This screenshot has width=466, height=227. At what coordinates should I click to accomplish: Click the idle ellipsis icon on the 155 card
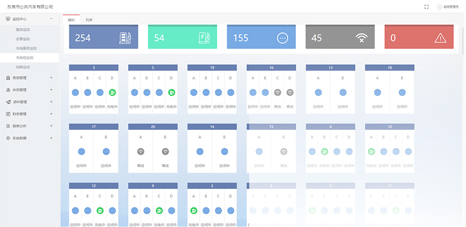(x=282, y=38)
